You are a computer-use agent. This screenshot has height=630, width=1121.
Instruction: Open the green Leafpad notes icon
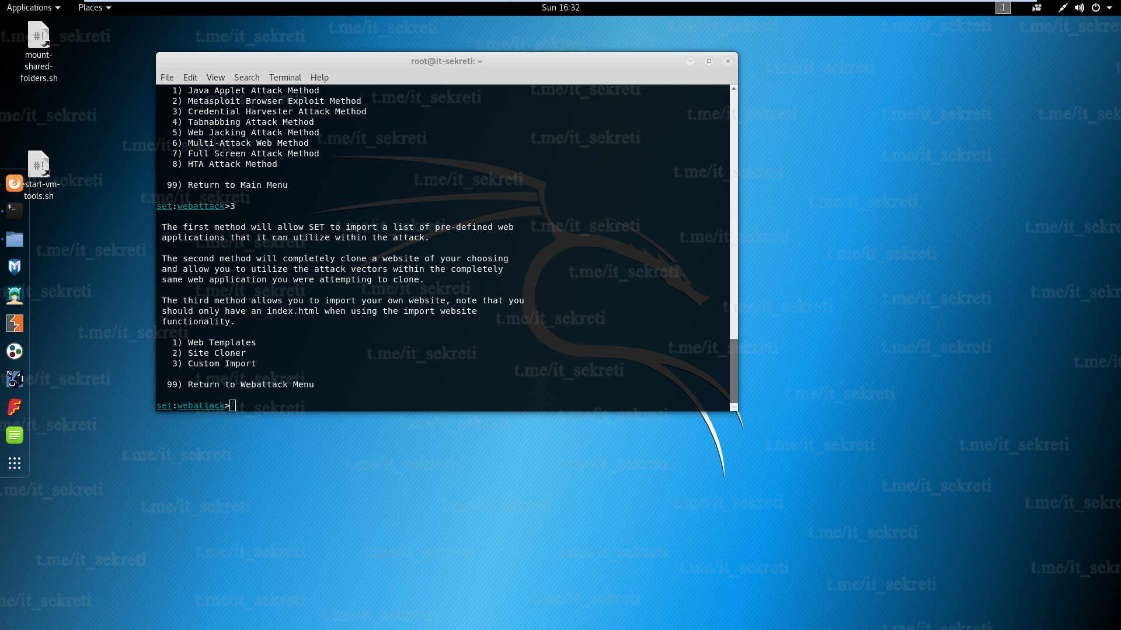[x=15, y=435]
